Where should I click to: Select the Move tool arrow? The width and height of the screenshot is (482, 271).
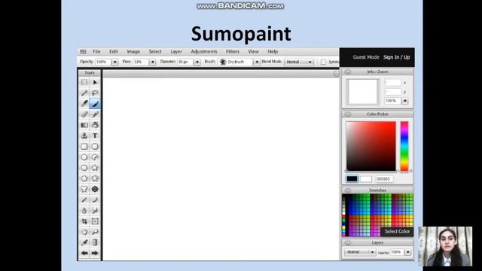coord(95,82)
